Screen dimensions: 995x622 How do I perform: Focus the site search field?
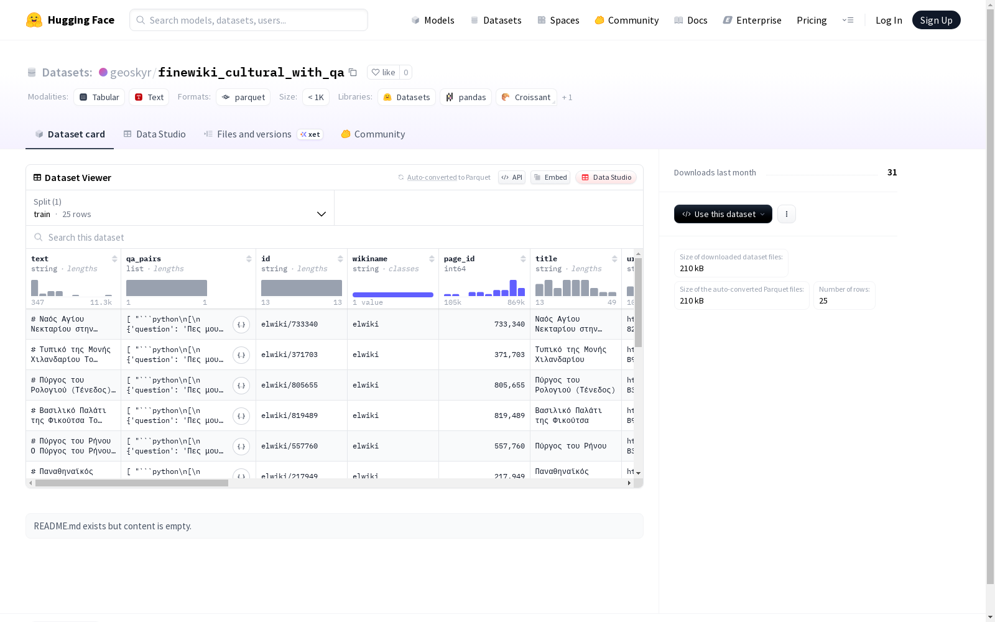[249, 20]
